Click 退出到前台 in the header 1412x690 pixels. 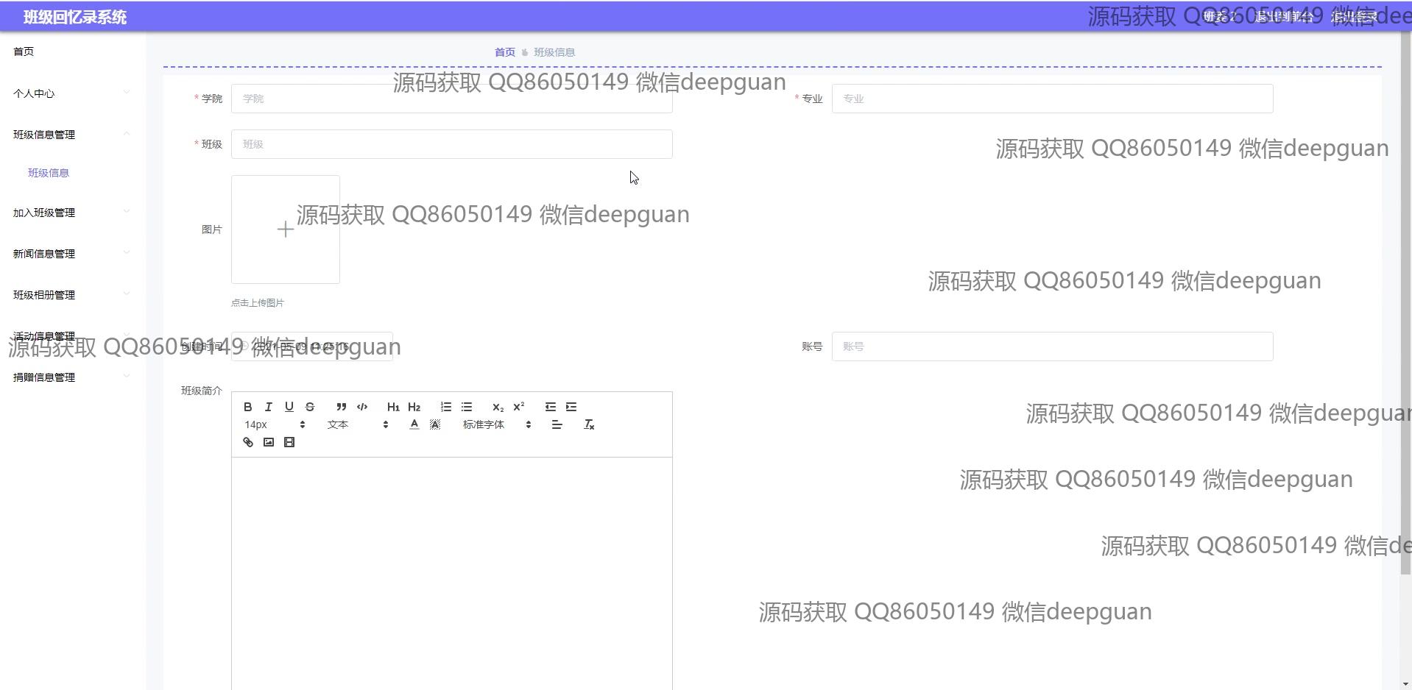(x=1284, y=16)
